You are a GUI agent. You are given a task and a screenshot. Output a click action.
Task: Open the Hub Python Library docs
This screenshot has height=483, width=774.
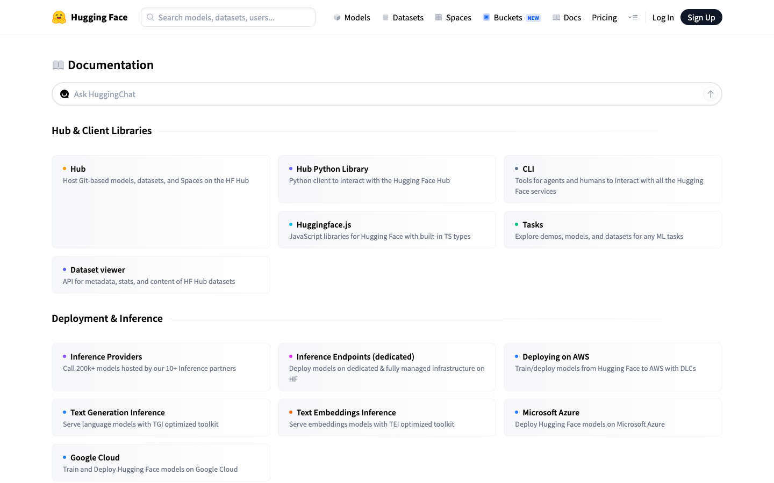click(x=386, y=179)
